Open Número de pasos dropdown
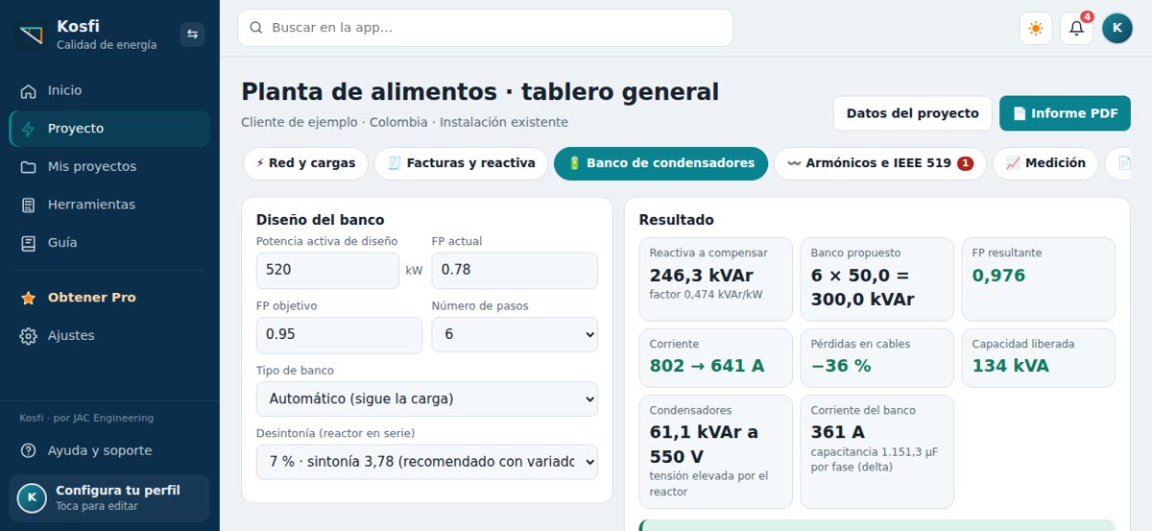The image size is (1152, 531). [515, 335]
